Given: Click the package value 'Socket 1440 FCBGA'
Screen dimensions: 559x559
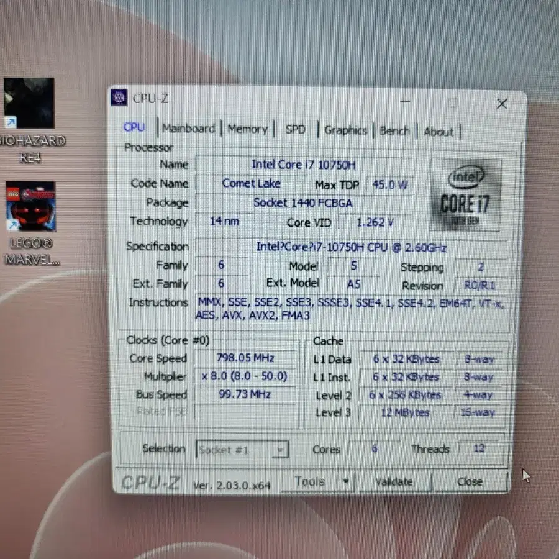Looking at the screenshot, I should tap(302, 203).
